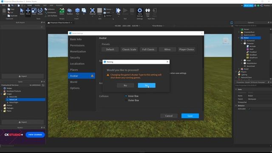Click No in the Warning dialog
The width and height of the screenshot is (272, 153).
[125, 85]
